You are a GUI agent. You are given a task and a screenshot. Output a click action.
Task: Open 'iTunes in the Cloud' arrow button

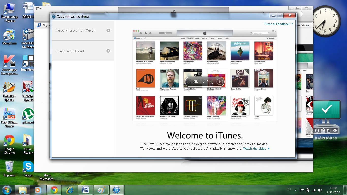point(108,51)
